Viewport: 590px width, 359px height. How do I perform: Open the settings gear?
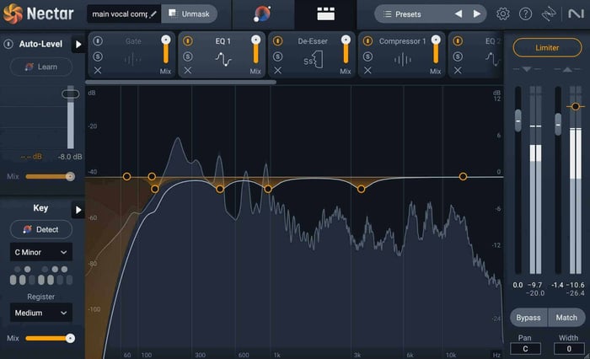[502, 14]
